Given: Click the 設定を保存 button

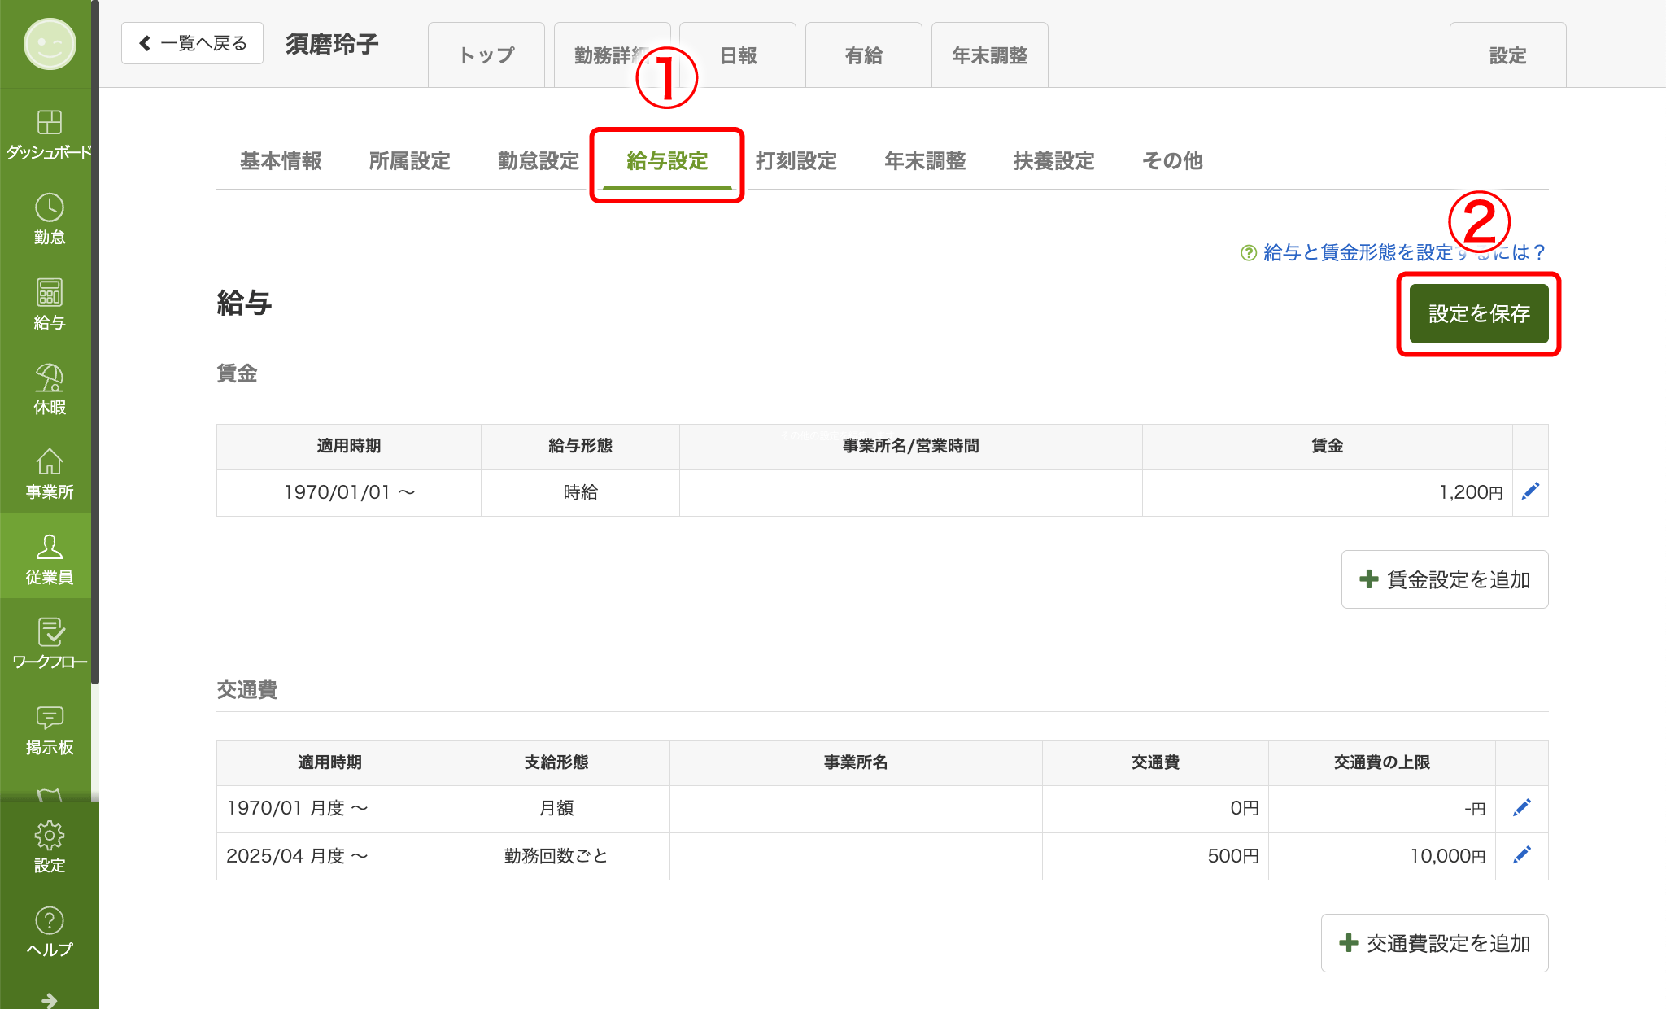Looking at the screenshot, I should click(1478, 314).
